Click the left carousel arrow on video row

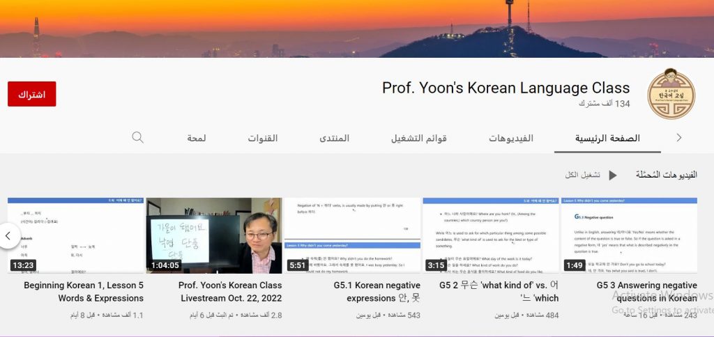point(8,235)
